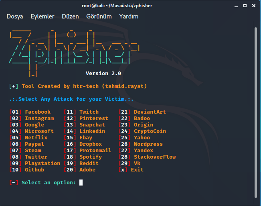Click the vertical scrollbar of the terminal
261x206 pixels.
pyautogui.click(x=256, y=113)
